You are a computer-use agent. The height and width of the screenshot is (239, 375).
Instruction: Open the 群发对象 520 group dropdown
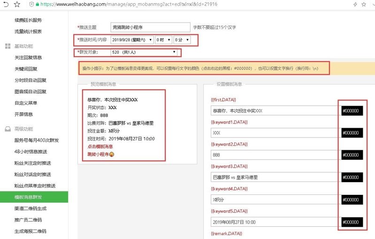click(x=144, y=52)
